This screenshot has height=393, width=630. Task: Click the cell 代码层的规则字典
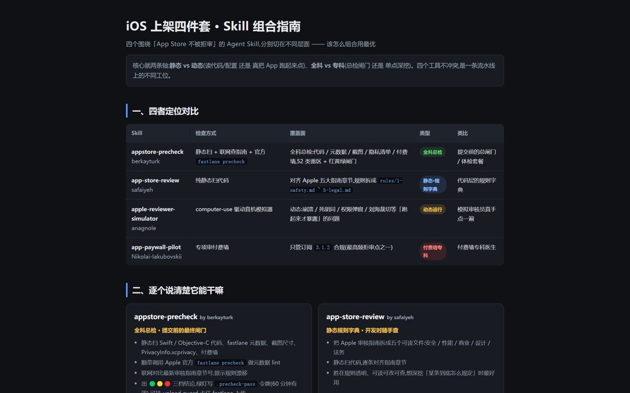[x=477, y=185]
